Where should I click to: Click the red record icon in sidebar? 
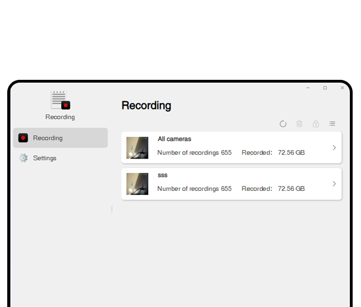[23, 138]
